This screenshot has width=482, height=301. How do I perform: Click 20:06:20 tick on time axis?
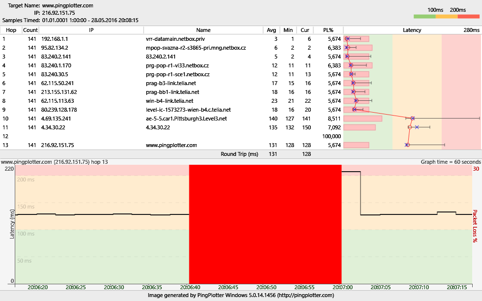(38, 287)
